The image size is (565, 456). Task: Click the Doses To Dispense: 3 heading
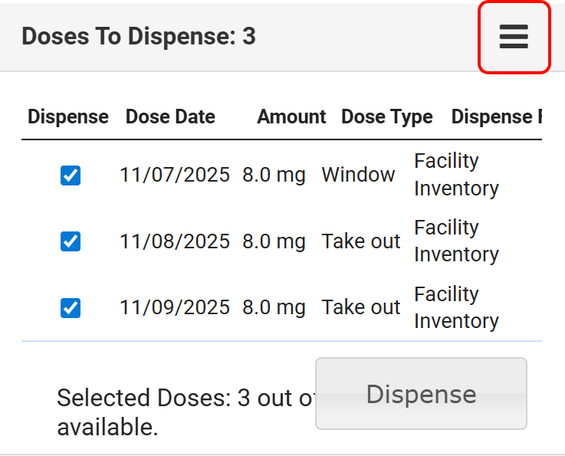click(139, 36)
